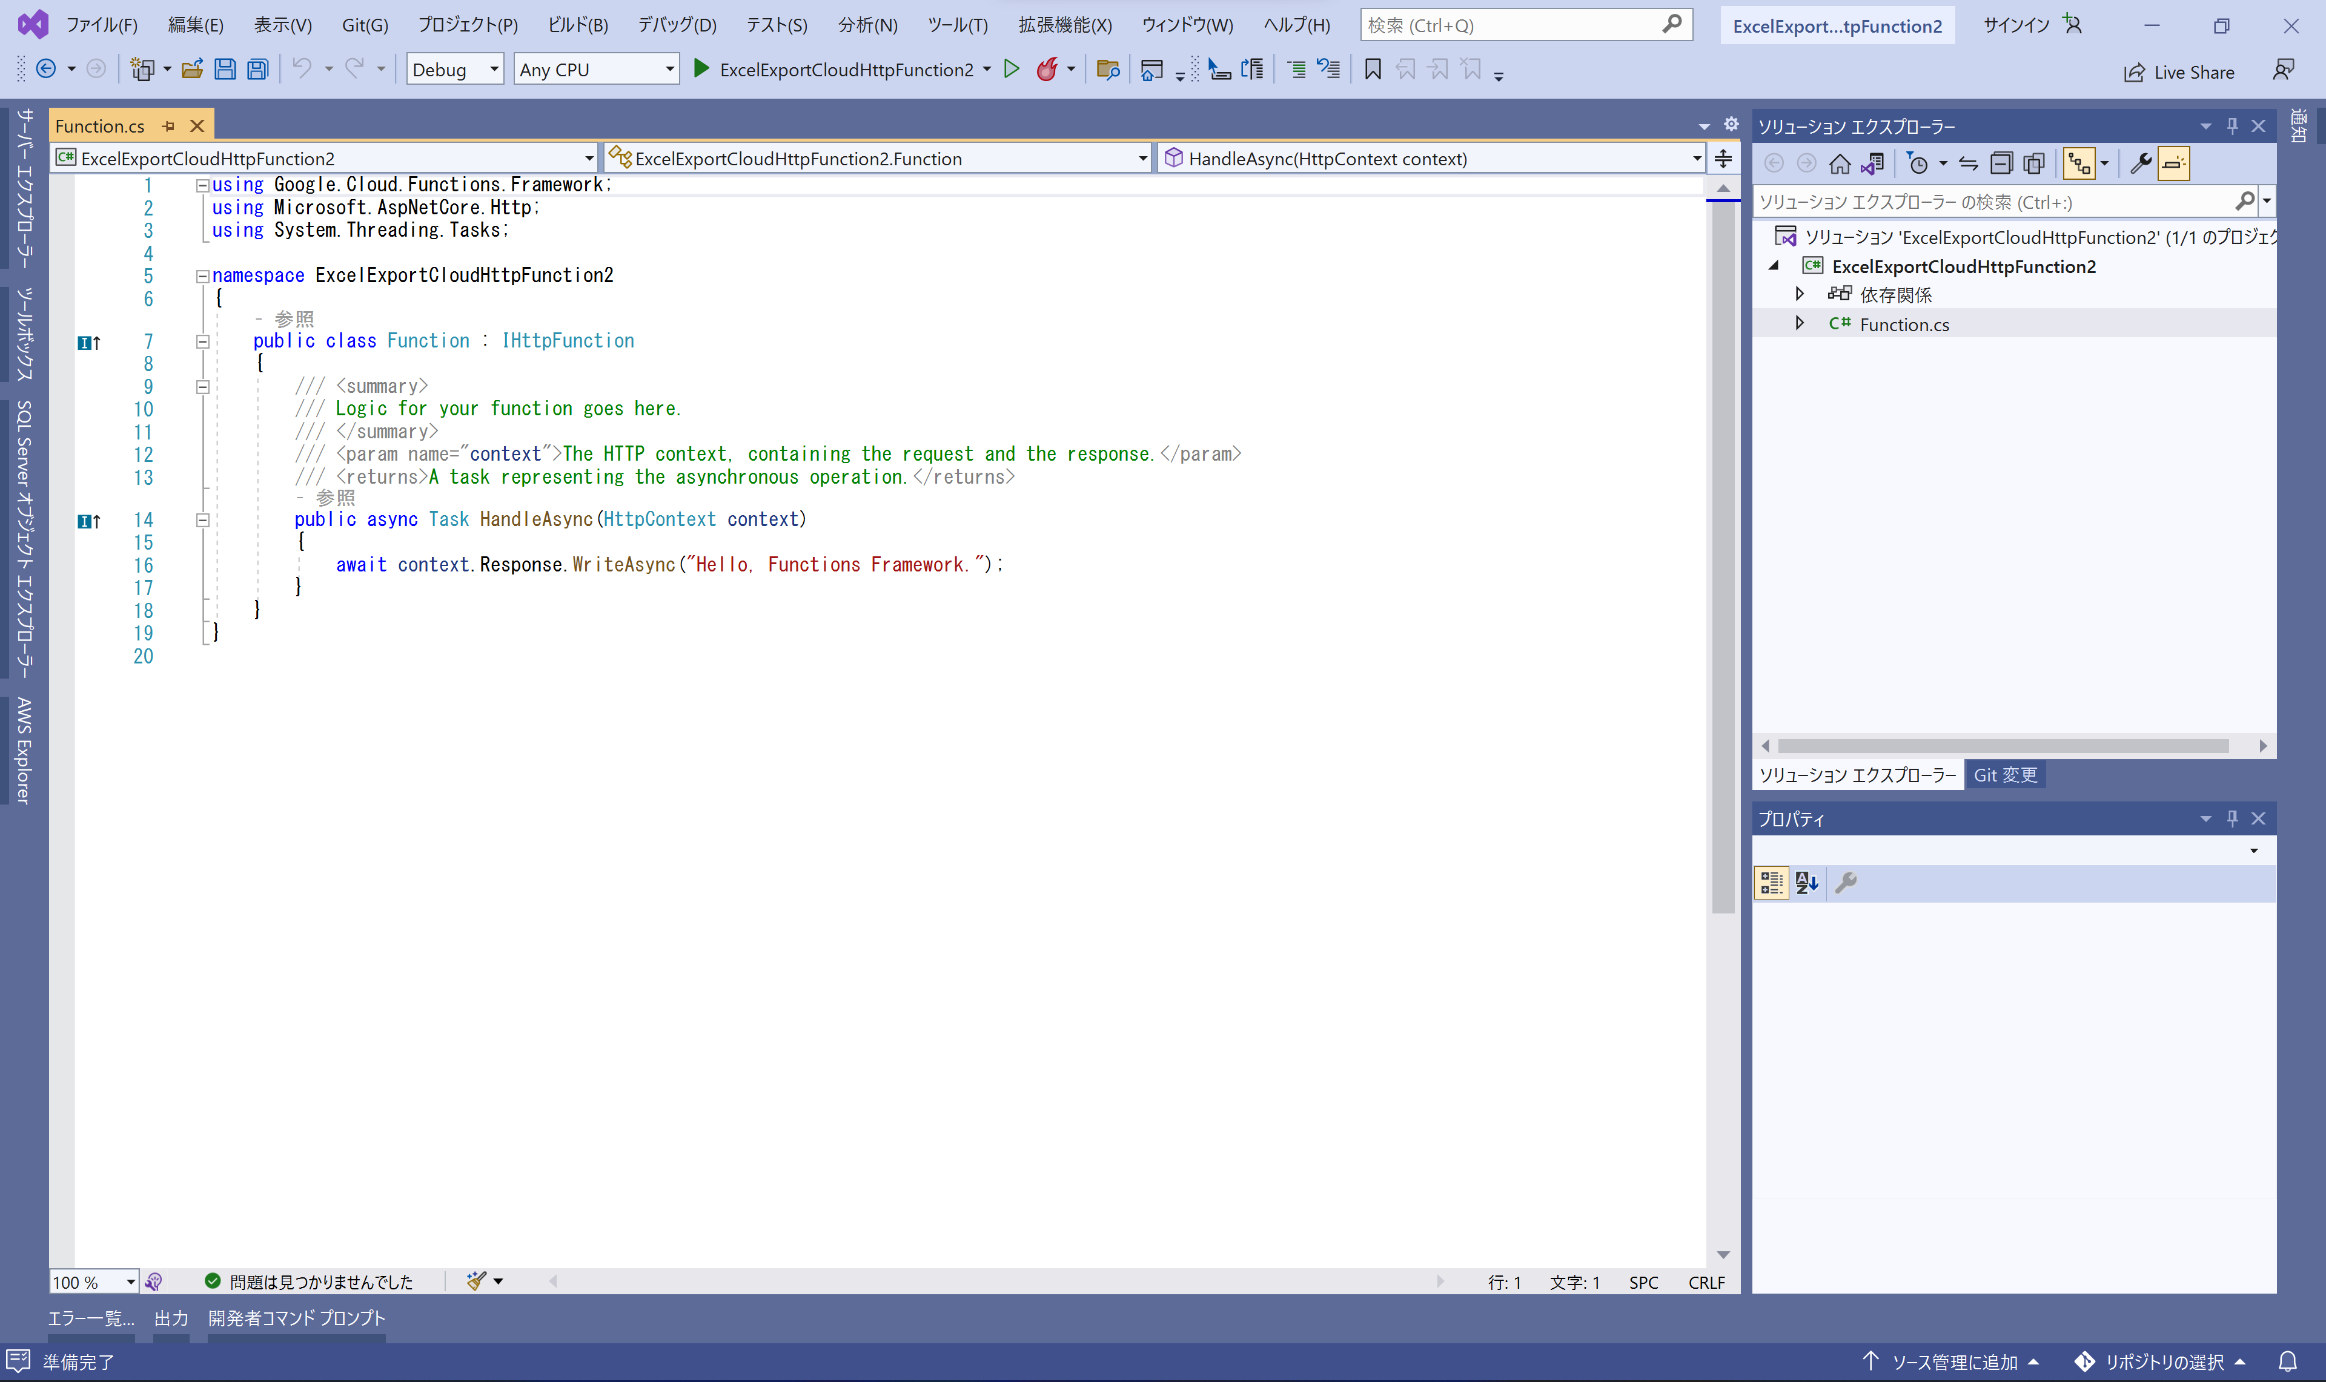Collapse the HandleAsync method block

point(202,521)
